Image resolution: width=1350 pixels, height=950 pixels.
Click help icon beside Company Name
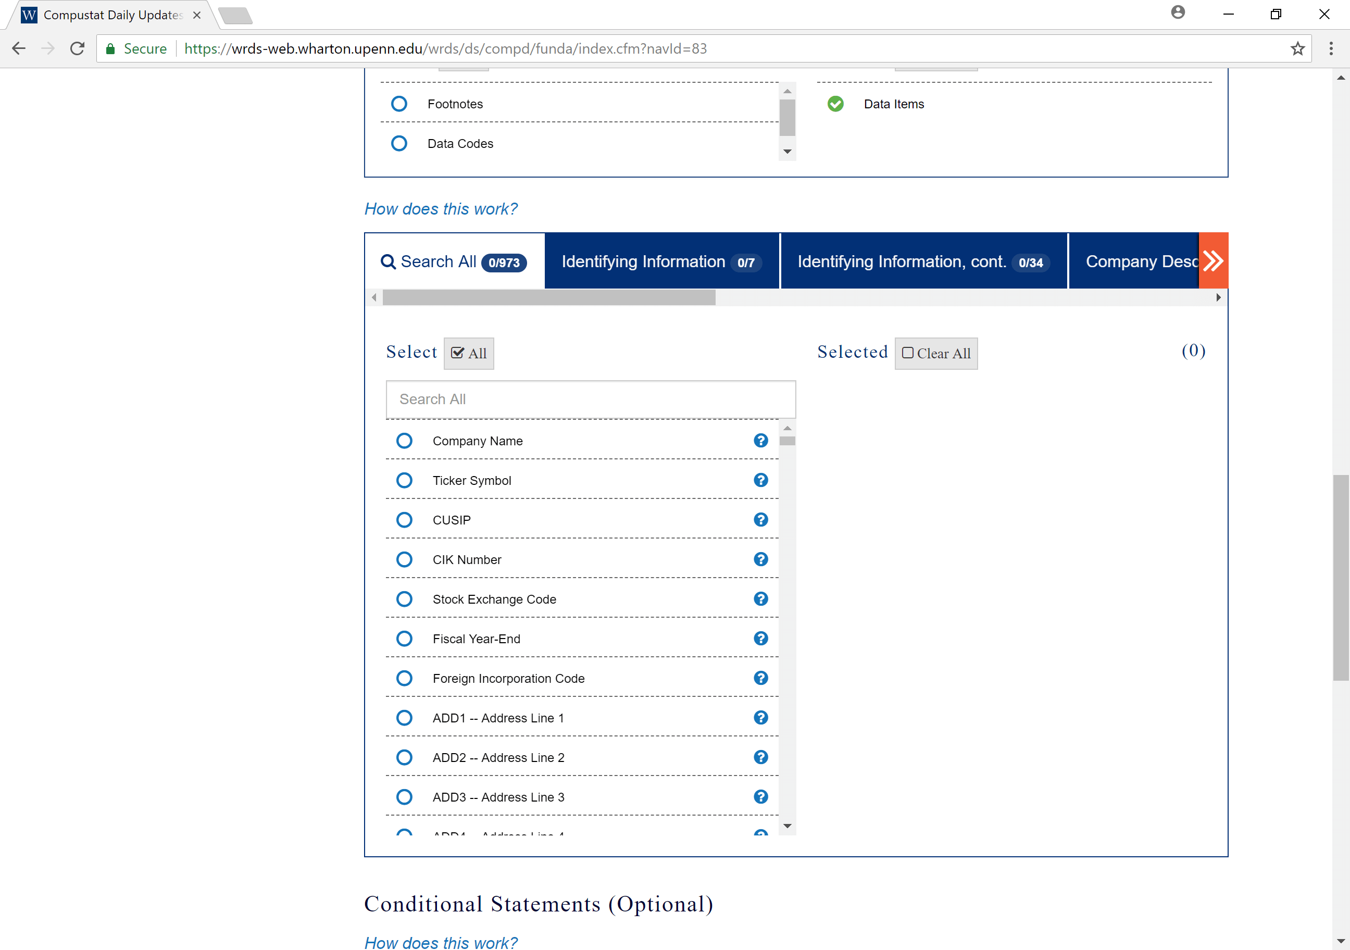(760, 440)
